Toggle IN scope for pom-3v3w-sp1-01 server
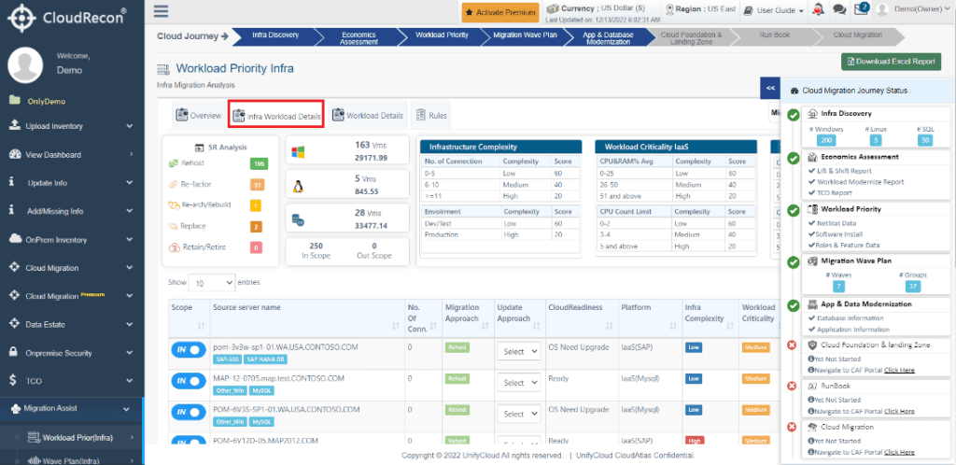Screen dimensions: 956x465 (x=189, y=350)
